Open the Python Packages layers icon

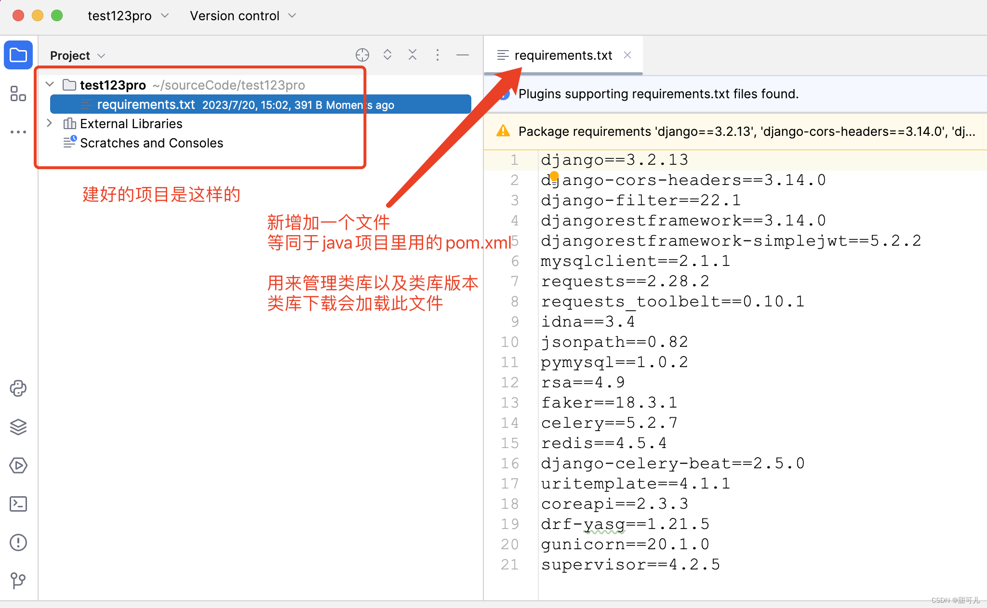pyautogui.click(x=18, y=427)
